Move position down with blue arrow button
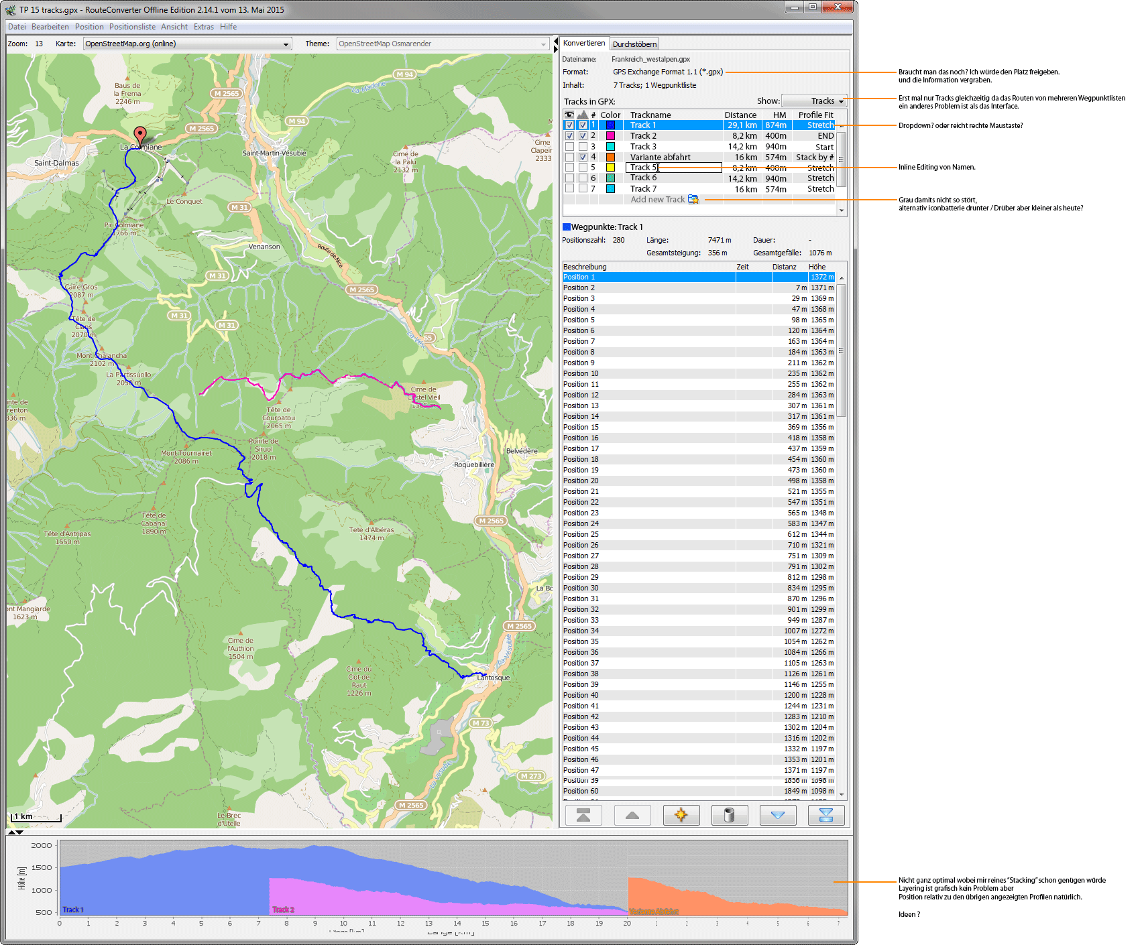Viewport: 1144px width, 945px height. [x=778, y=815]
